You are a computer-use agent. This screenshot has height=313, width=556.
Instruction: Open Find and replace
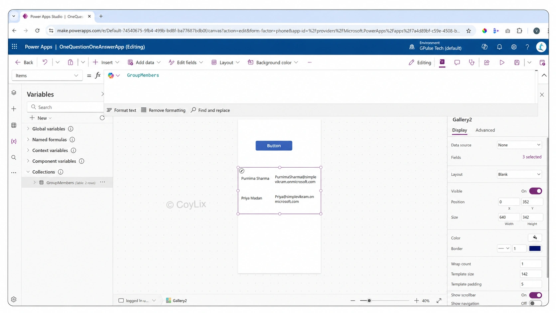(210, 110)
